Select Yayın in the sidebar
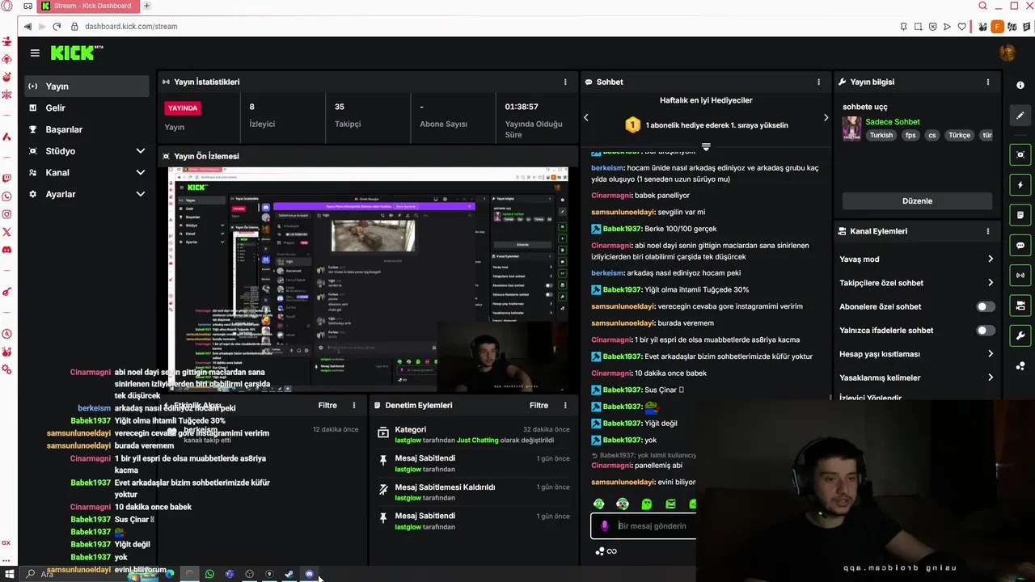Image resolution: width=1035 pixels, height=582 pixels. tap(87, 86)
